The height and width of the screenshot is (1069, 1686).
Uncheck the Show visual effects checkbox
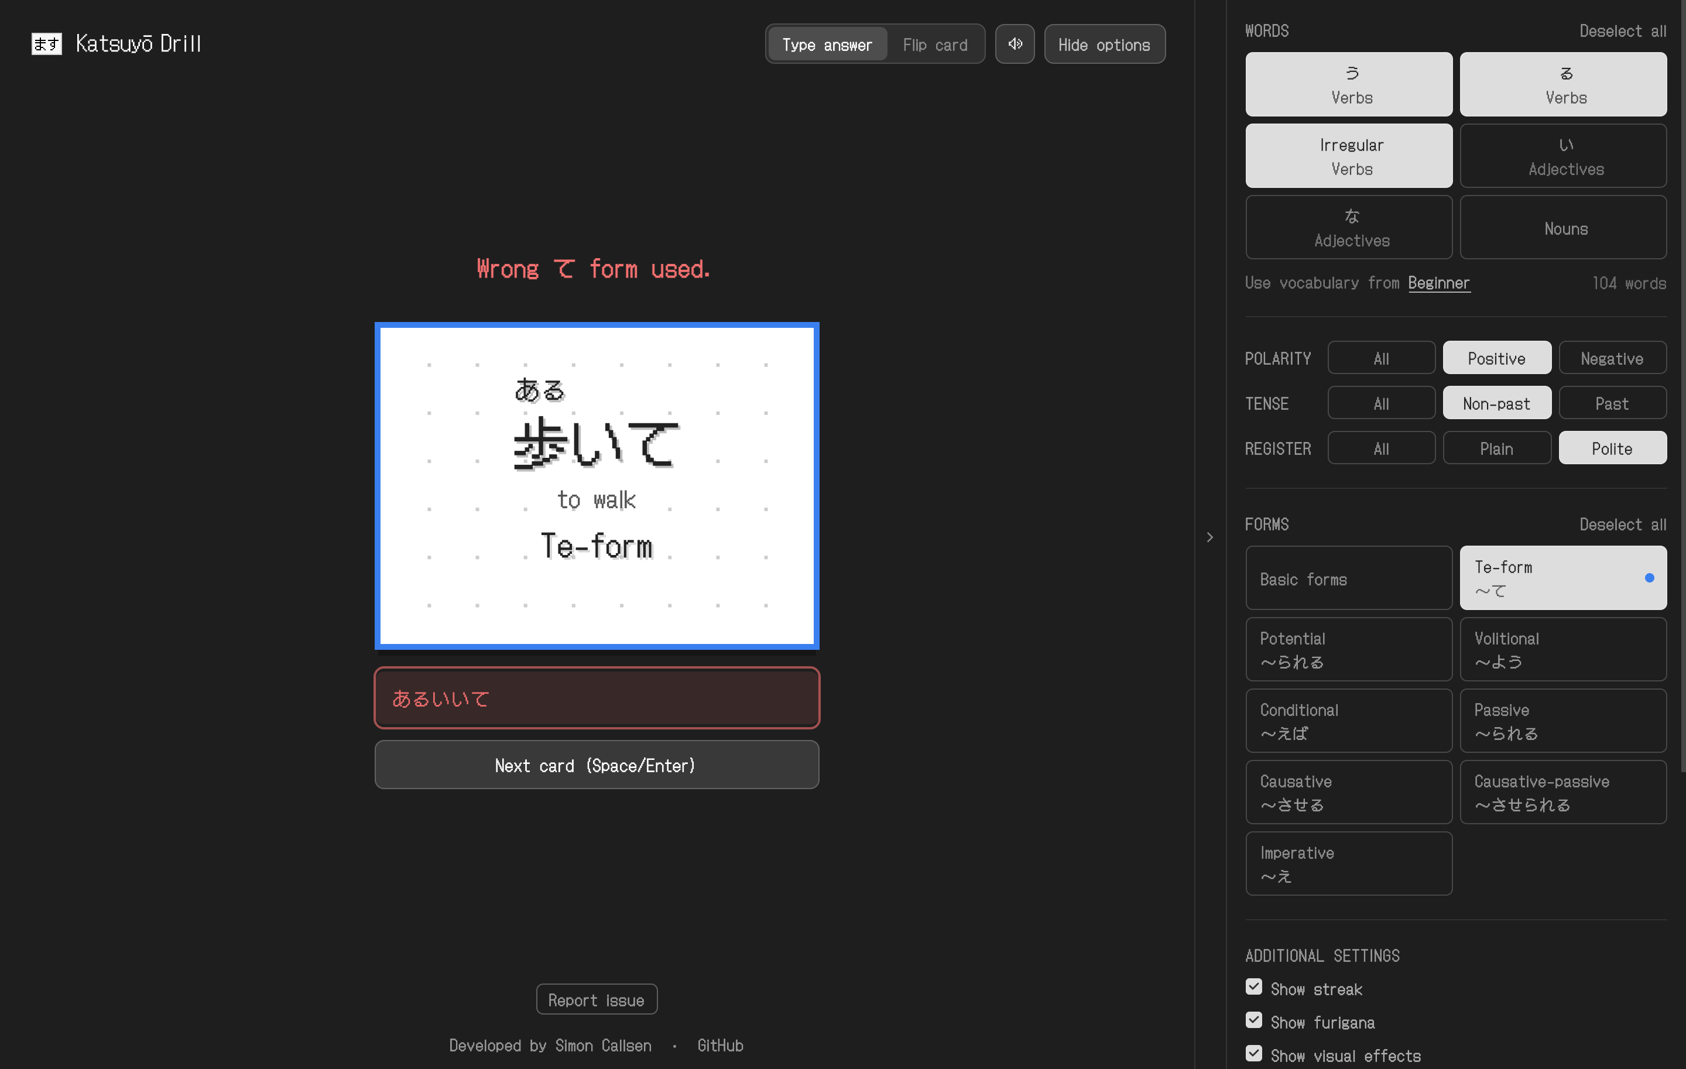pos(1253,1054)
